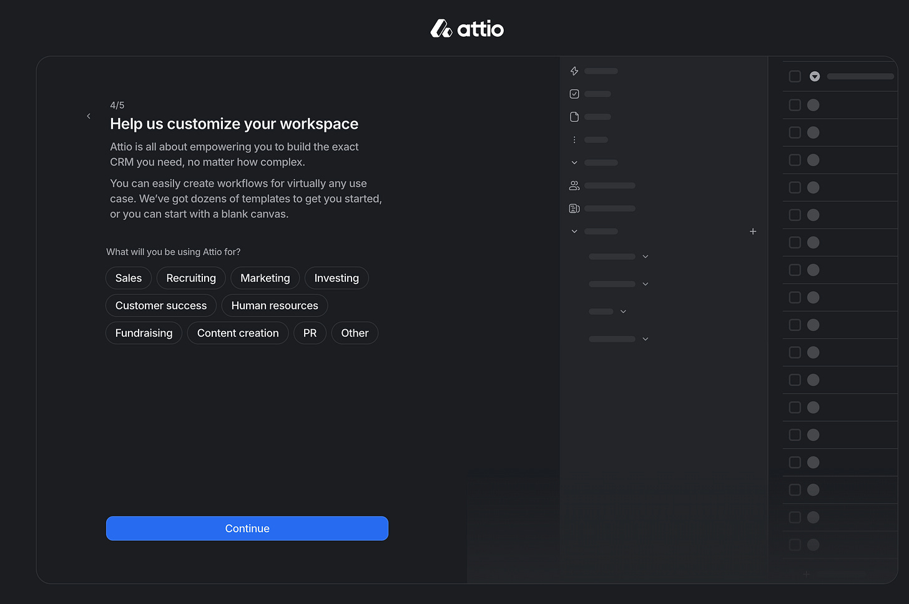
Task: Open the round dropdown arrow in preview table header
Action: tap(815, 76)
